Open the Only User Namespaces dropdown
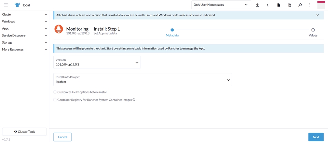This screenshot has height=142, width=328. pos(221,5)
